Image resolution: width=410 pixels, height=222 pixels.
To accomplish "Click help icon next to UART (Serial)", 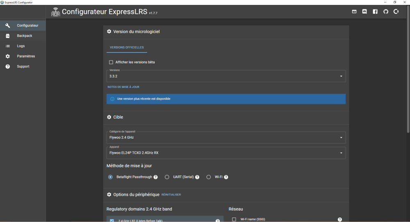I will [197, 177].
